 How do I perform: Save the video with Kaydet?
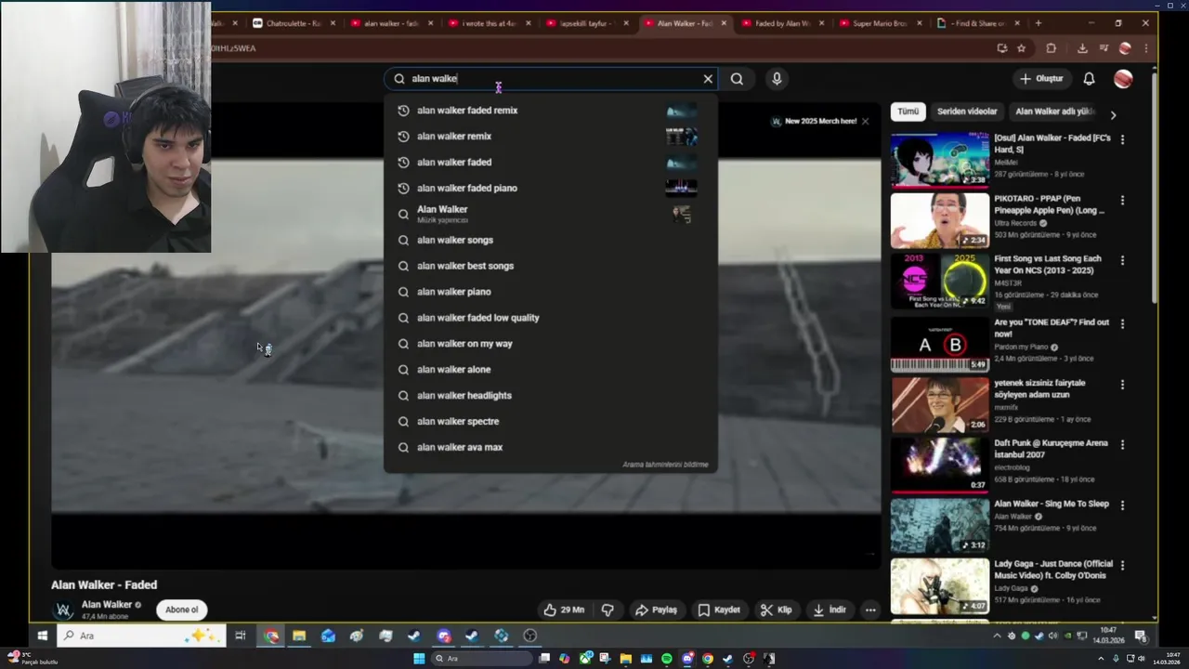[719, 610]
